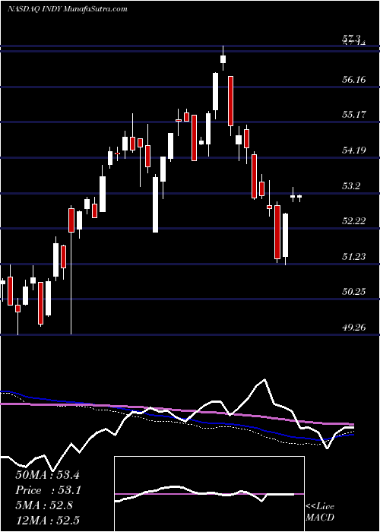Click the last candlestick on the right
Screen dimensions: 380x532
[299, 197]
